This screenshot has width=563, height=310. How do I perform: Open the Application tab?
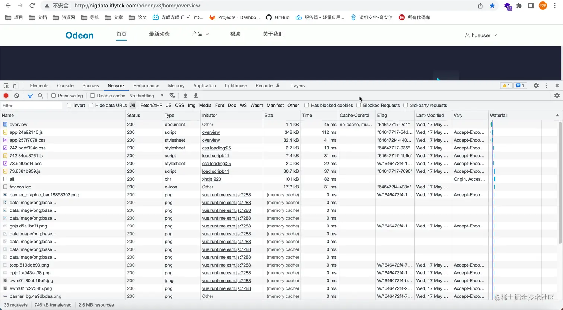pos(204,85)
